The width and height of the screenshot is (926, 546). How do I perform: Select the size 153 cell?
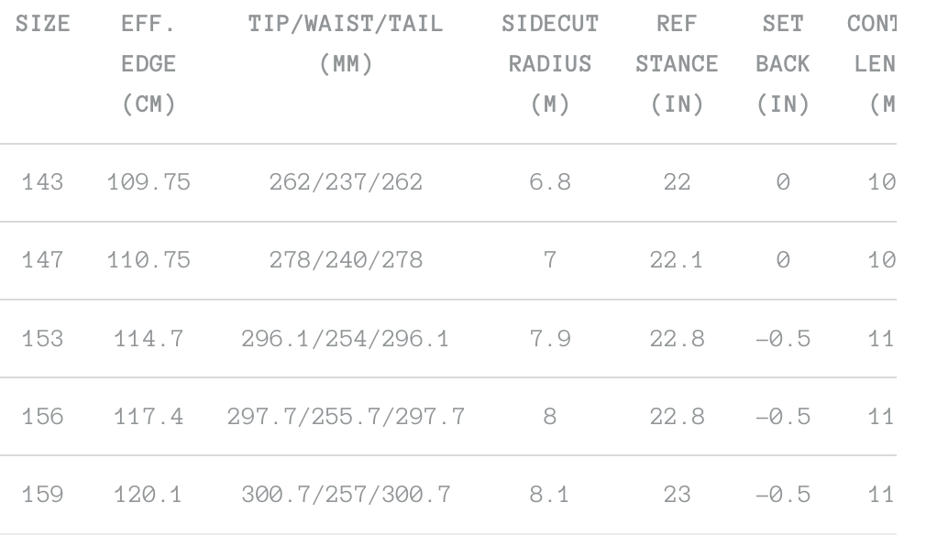(42, 339)
